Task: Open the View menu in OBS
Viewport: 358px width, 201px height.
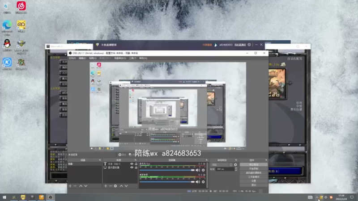Action: 93,59
